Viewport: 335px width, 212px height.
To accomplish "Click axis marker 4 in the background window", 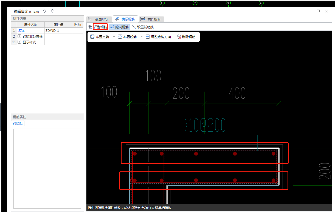I will pyautogui.click(x=261, y=3).
